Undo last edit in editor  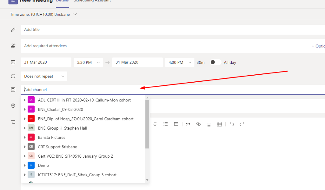pos(231,124)
